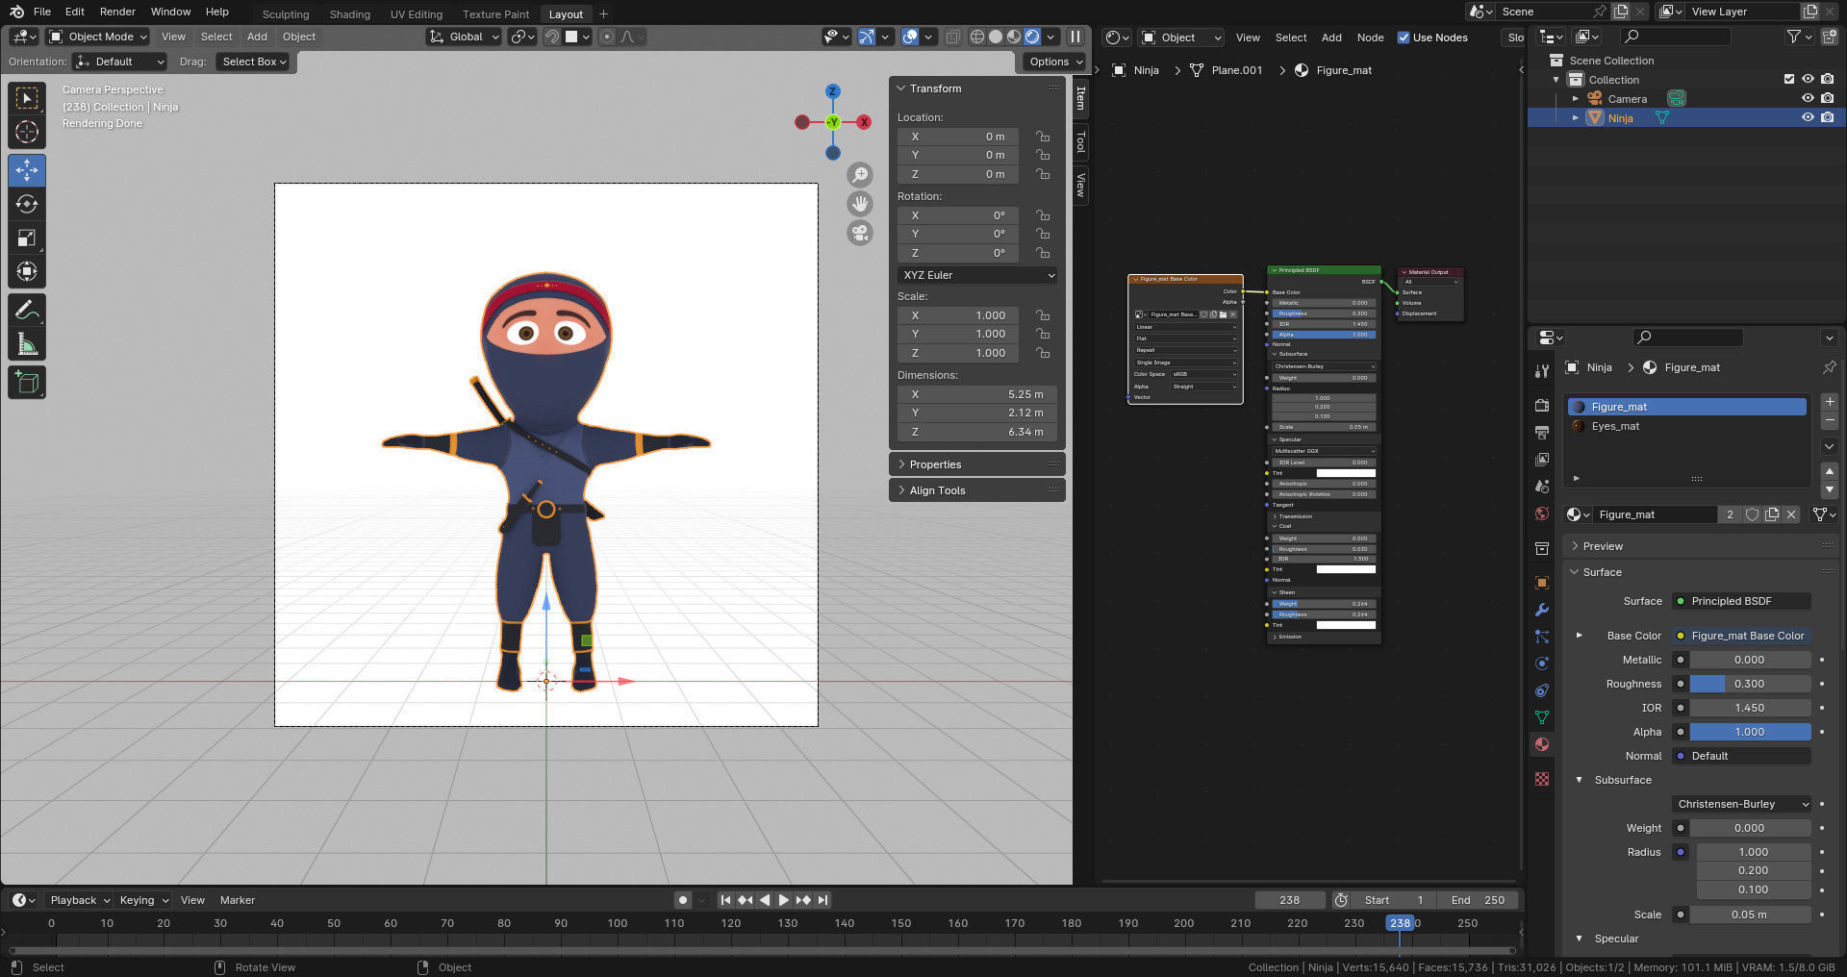Toggle X-ray display in viewport header

(x=952, y=37)
